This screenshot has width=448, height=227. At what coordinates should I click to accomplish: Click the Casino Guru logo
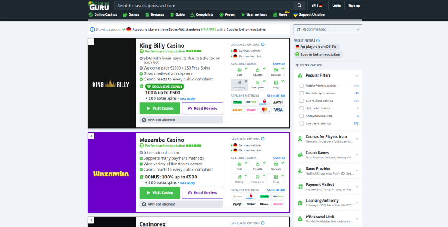(x=98, y=5)
